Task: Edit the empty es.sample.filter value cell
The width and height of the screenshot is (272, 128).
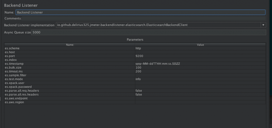Action: pyautogui.click(x=200, y=75)
